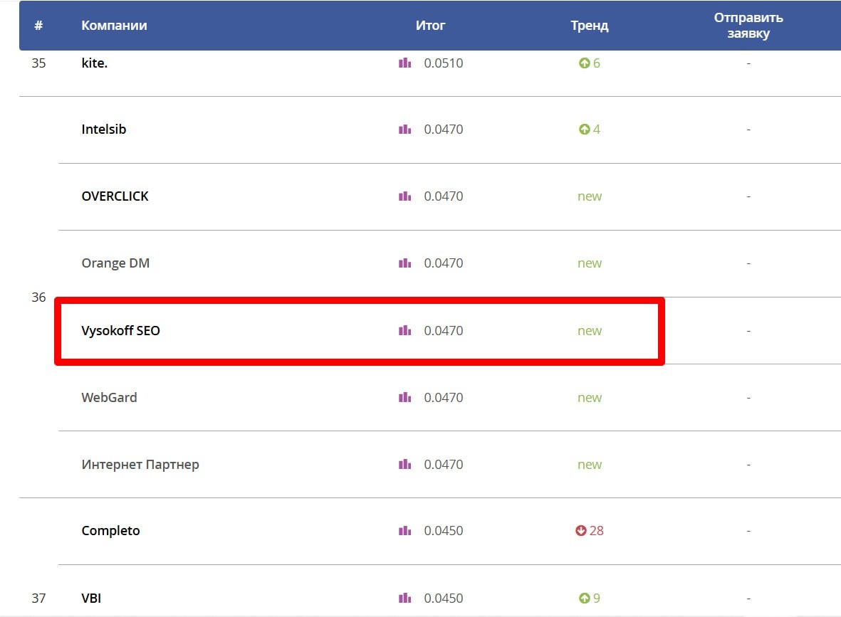This screenshot has height=617, width=841.
Task: Click score 0.0470 in OVERCLICK row
Action: click(444, 196)
